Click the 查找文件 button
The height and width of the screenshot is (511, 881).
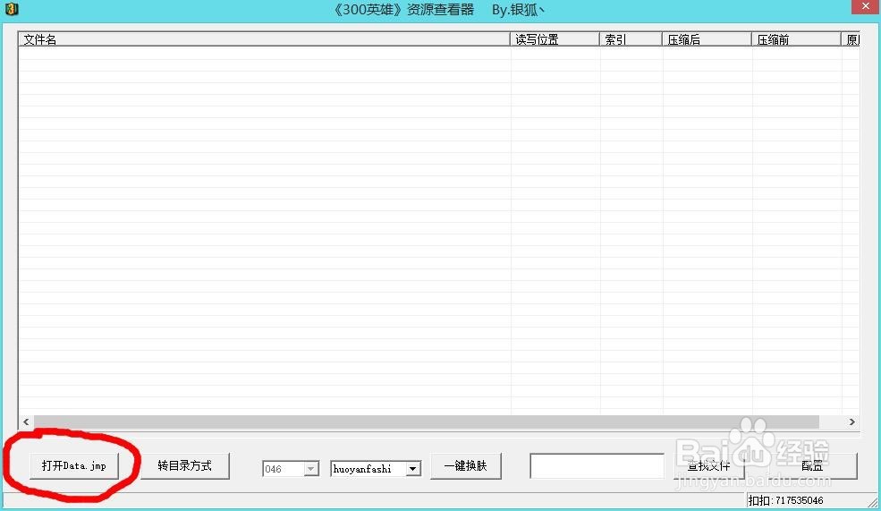709,466
